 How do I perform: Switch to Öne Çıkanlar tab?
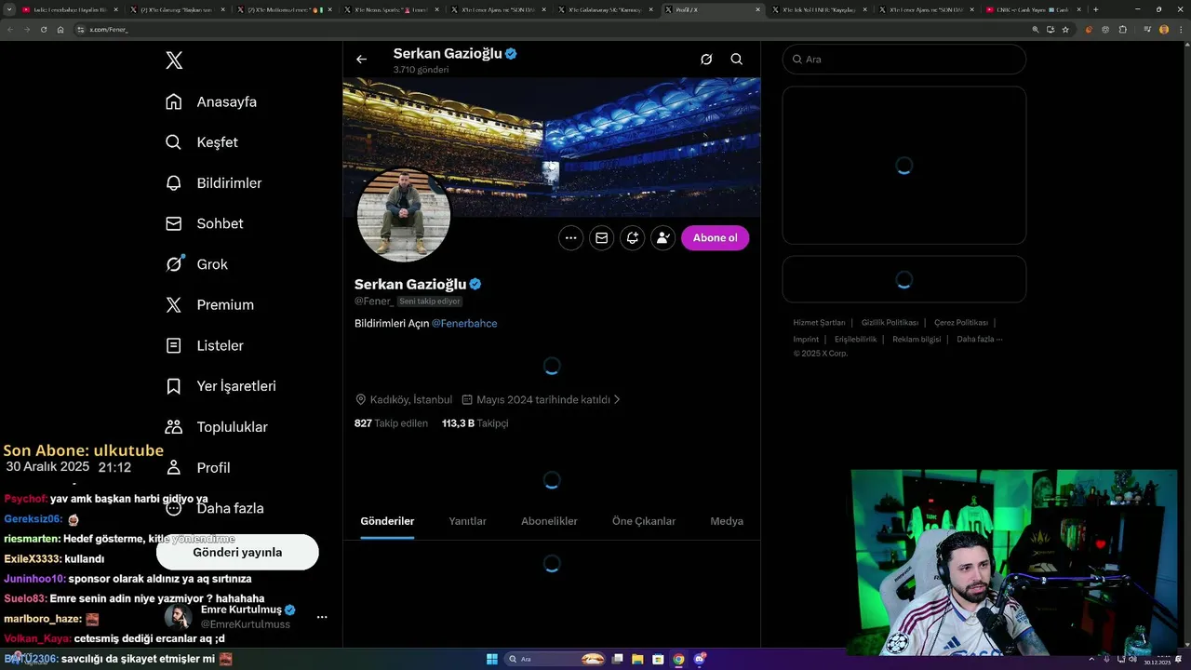644,521
